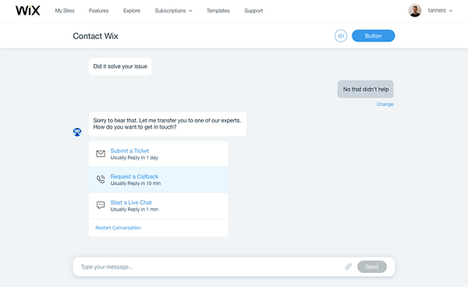Click 'Usually Reply in 10 min' text
Screen dimensions: 468x287
[x=136, y=183]
